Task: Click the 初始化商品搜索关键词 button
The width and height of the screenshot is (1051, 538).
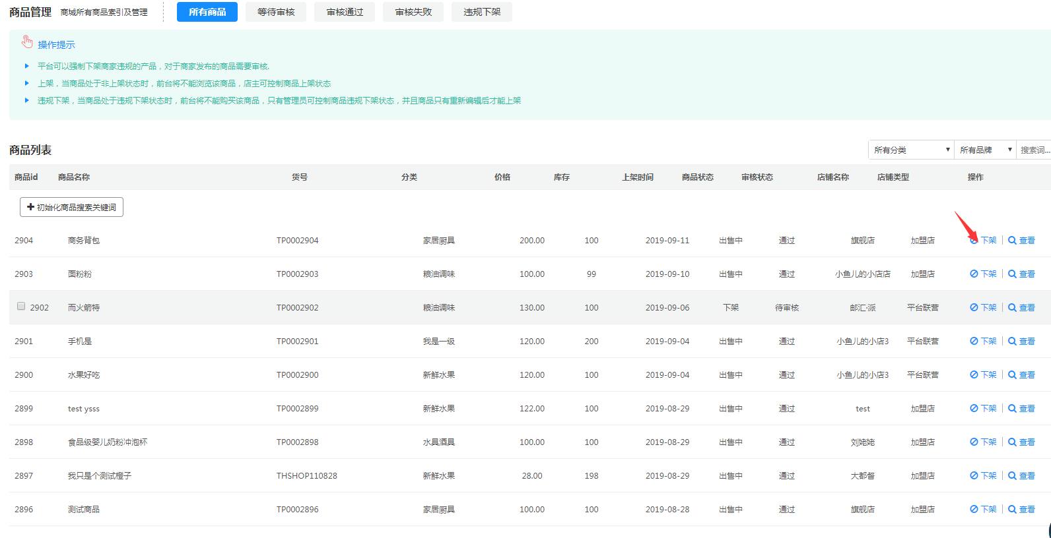Action: [71, 207]
